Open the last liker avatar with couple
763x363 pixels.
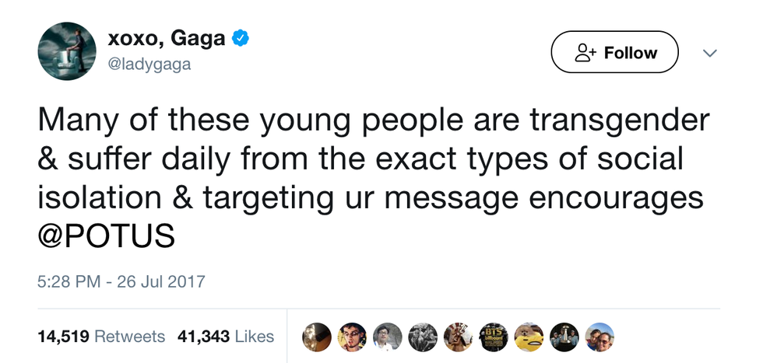(x=599, y=336)
